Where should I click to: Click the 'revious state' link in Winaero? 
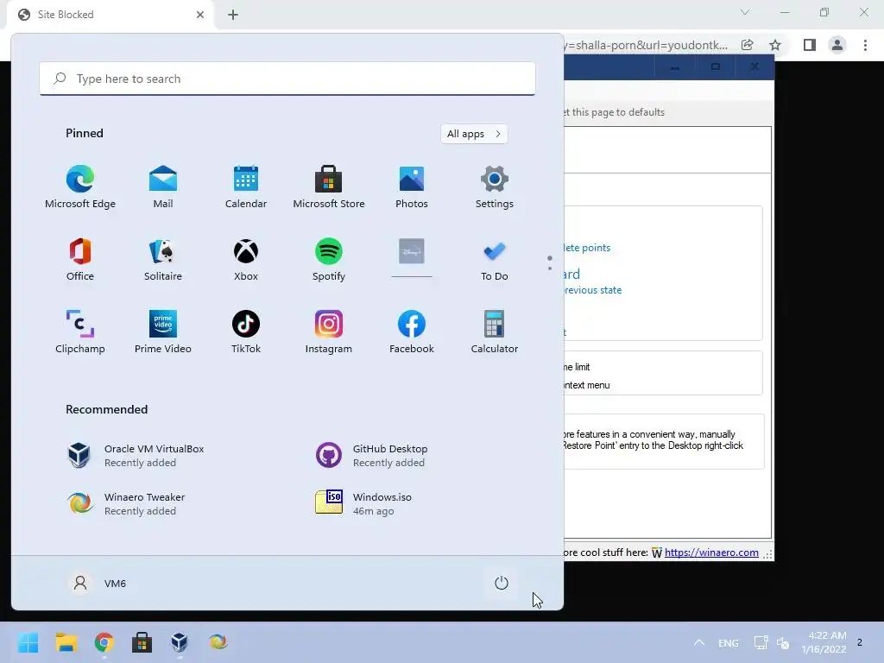tap(592, 290)
